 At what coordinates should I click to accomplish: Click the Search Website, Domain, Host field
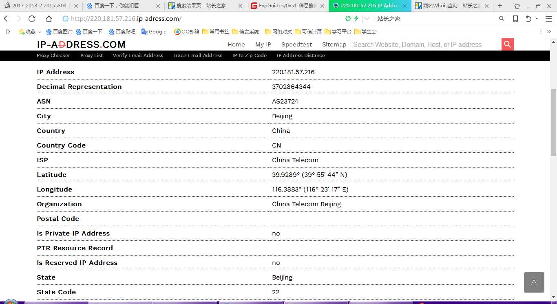pyautogui.click(x=426, y=44)
